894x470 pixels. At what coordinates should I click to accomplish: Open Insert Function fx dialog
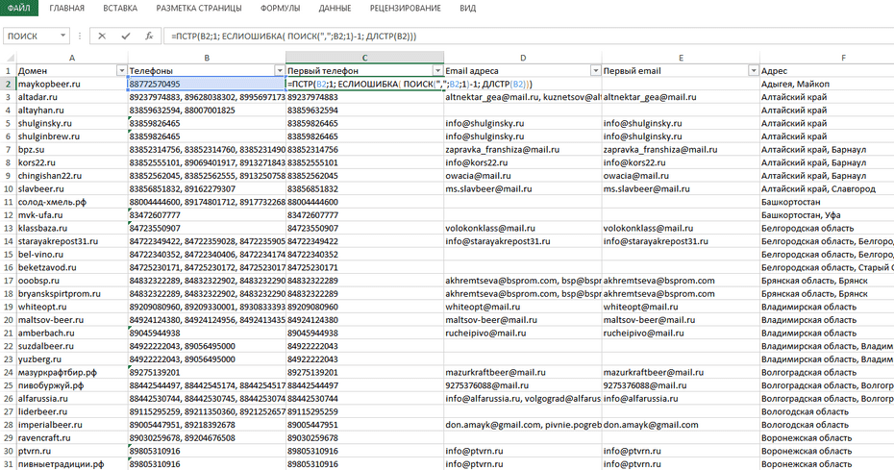(149, 36)
